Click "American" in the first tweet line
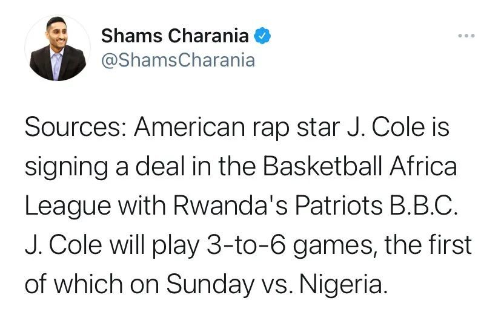Screen dimensions: 501x318 click(190, 128)
